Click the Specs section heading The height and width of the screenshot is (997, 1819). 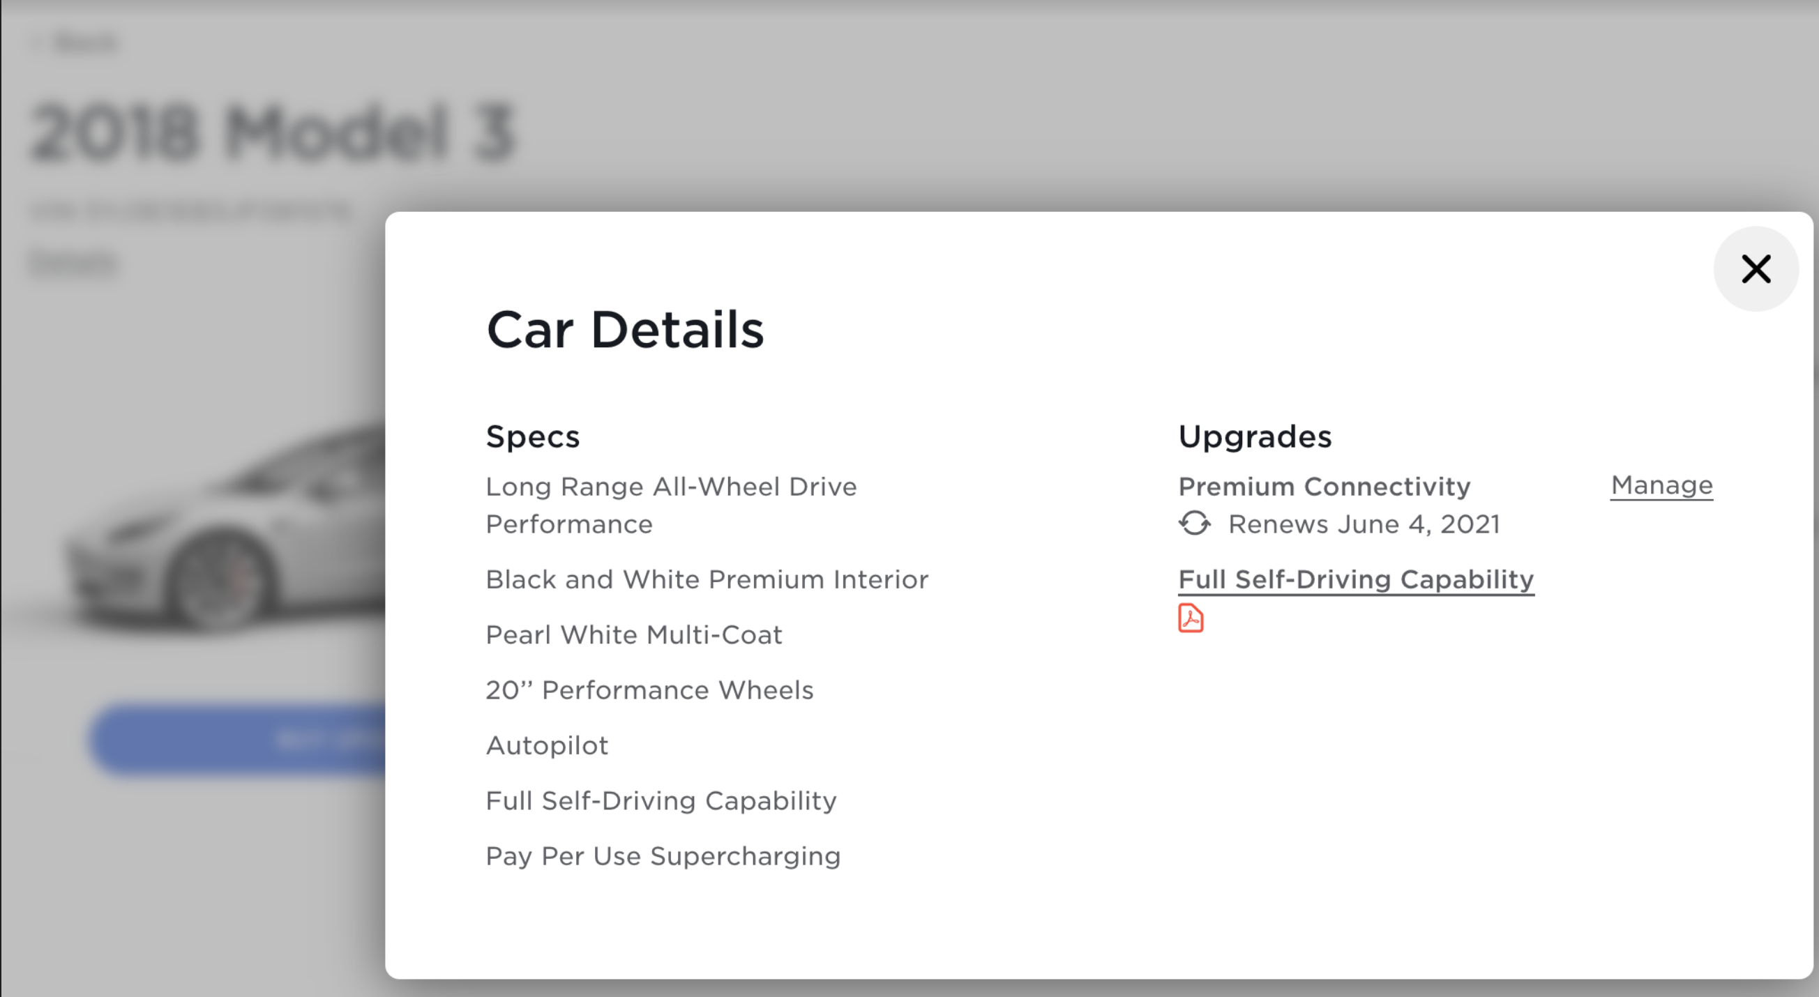click(532, 436)
